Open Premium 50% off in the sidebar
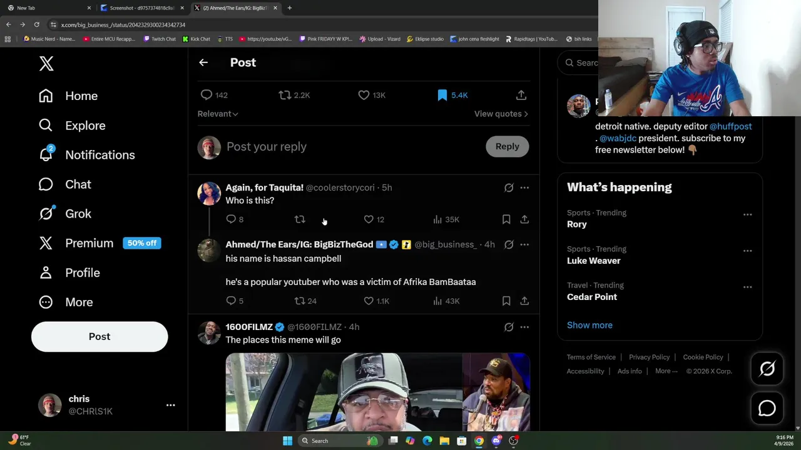Image resolution: width=801 pixels, height=450 pixels. 100,243
